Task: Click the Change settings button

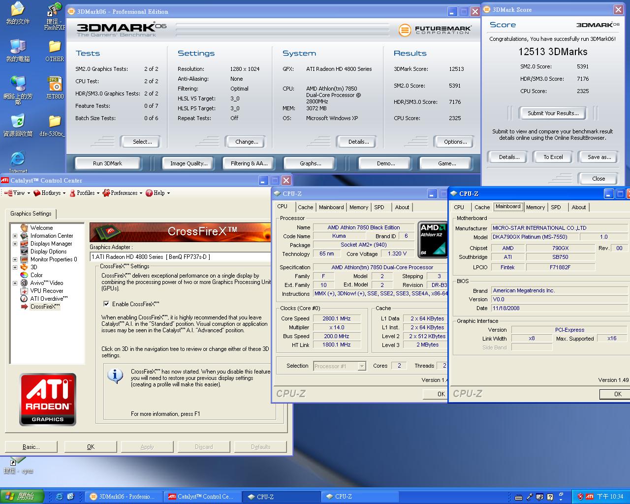Action: click(247, 142)
